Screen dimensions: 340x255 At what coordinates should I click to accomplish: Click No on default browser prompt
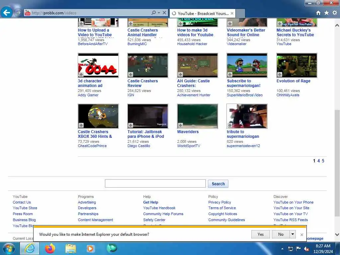click(x=281, y=234)
